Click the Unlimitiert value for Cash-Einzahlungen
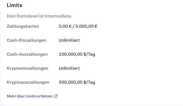 click(69, 40)
